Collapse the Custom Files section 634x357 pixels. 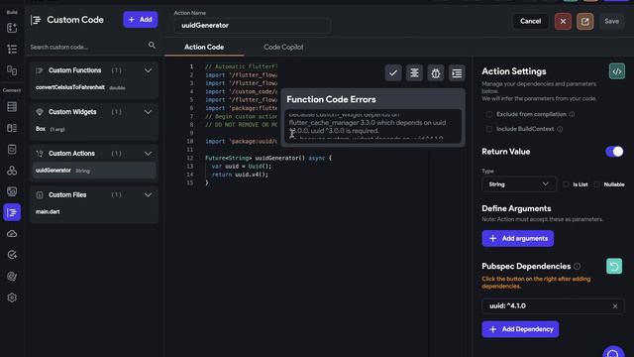(148, 195)
